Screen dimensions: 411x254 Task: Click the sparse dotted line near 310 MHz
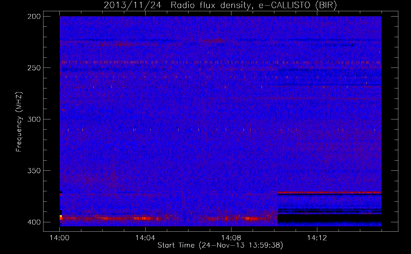[x=220, y=130]
